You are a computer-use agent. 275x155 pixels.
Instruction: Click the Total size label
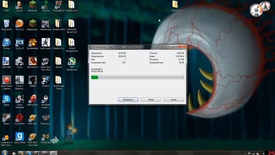point(153,53)
